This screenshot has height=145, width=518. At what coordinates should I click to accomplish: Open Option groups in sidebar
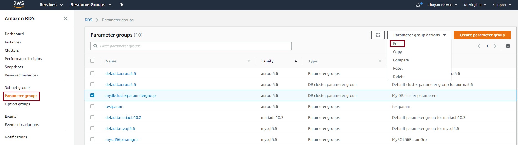point(17,104)
